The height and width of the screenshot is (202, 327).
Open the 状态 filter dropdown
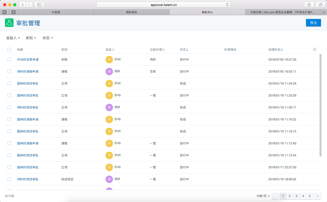(48, 38)
